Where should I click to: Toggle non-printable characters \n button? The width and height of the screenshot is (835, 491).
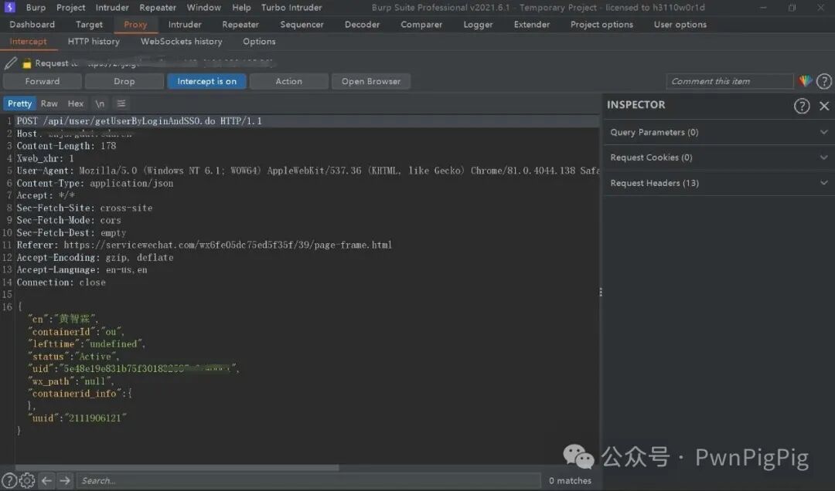(100, 103)
